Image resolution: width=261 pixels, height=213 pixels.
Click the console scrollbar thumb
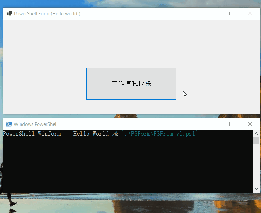point(256,140)
